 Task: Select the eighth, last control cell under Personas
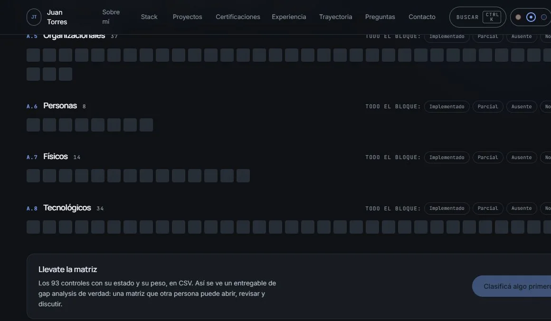(x=146, y=125)
